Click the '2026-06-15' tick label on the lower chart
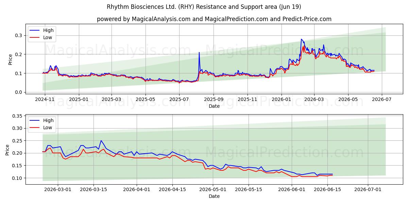 tap(328, 190)
